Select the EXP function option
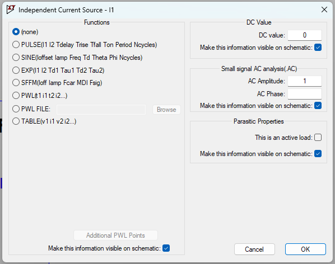Image resolution: width=335 pixels, height=264 pixels. [16, 70]
